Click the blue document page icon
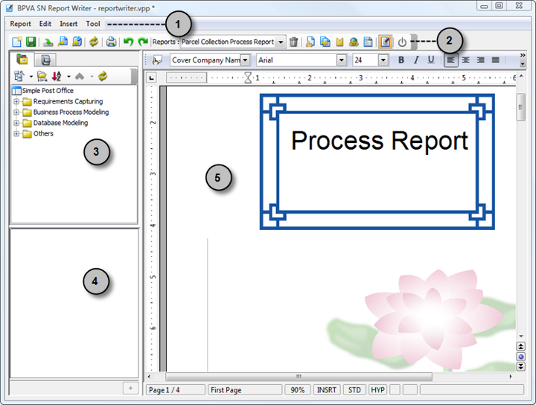The height and width of the screenshot is (405, 536). tap(368, 42)
